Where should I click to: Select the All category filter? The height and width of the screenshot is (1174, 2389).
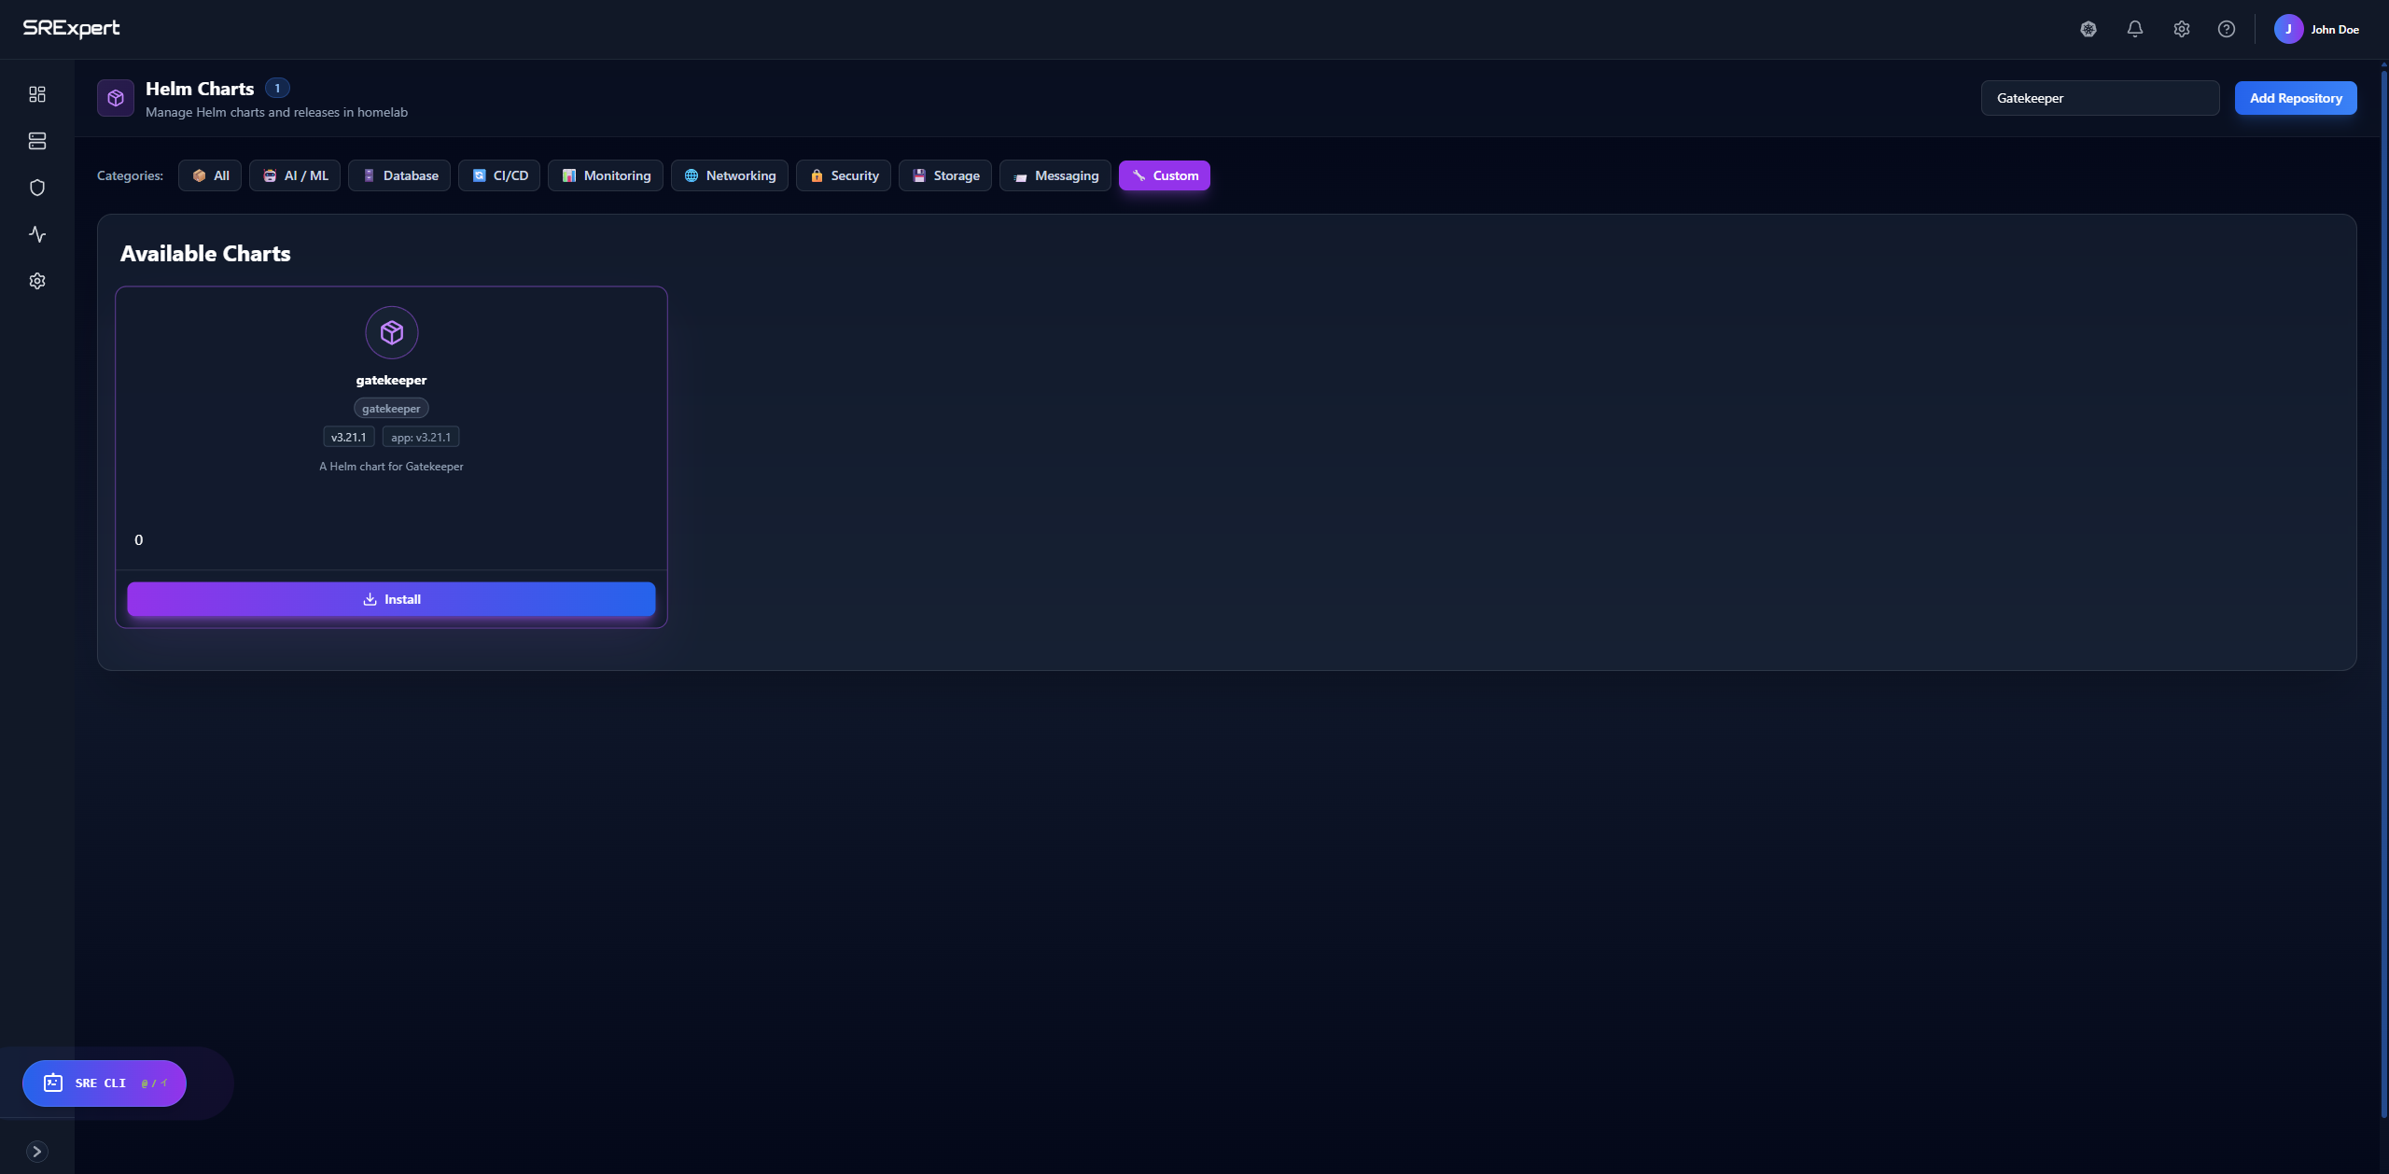(x=210, y=175)
